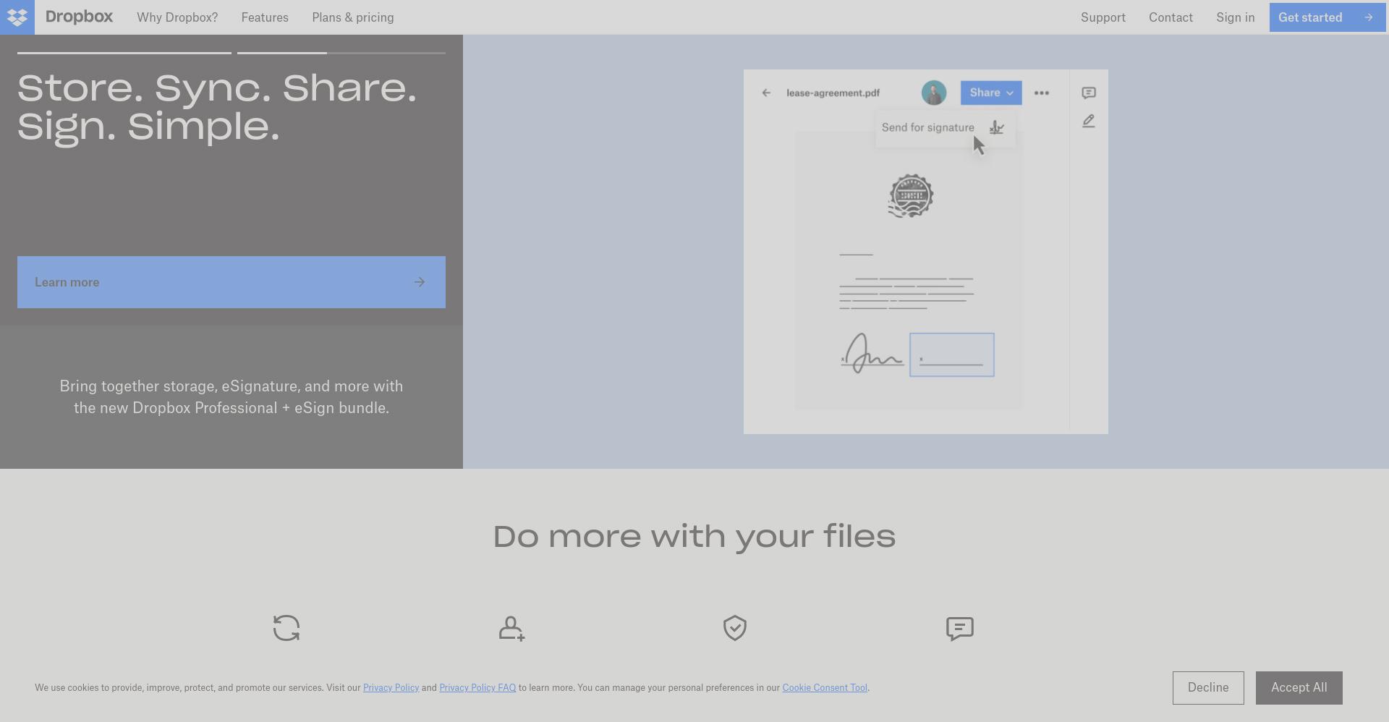The image size is (1389, 722).
Task: Open the Share dropdown in the preview
Action: (x=991, y=93)
